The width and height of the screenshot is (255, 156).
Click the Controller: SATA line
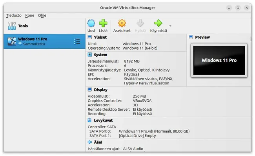click(102, 127)
